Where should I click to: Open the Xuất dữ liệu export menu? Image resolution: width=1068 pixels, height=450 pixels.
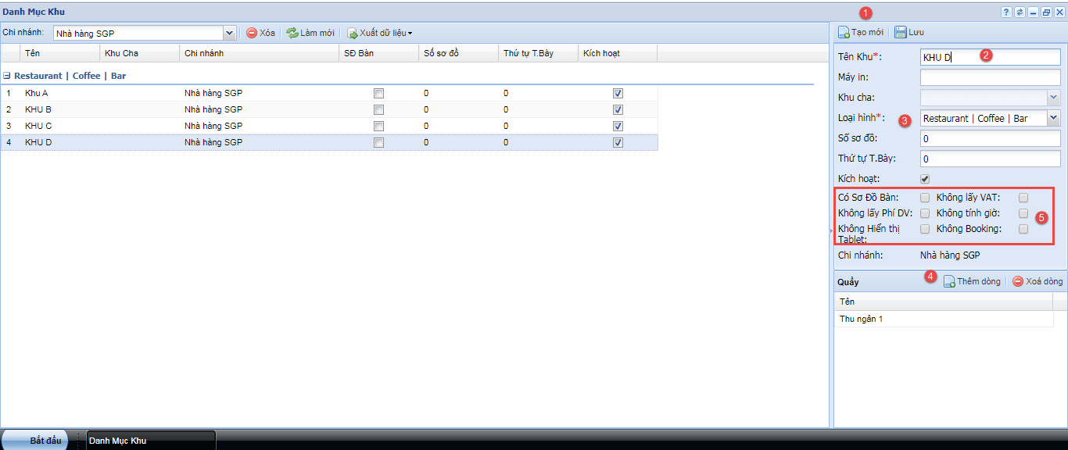tap(379, 33)
